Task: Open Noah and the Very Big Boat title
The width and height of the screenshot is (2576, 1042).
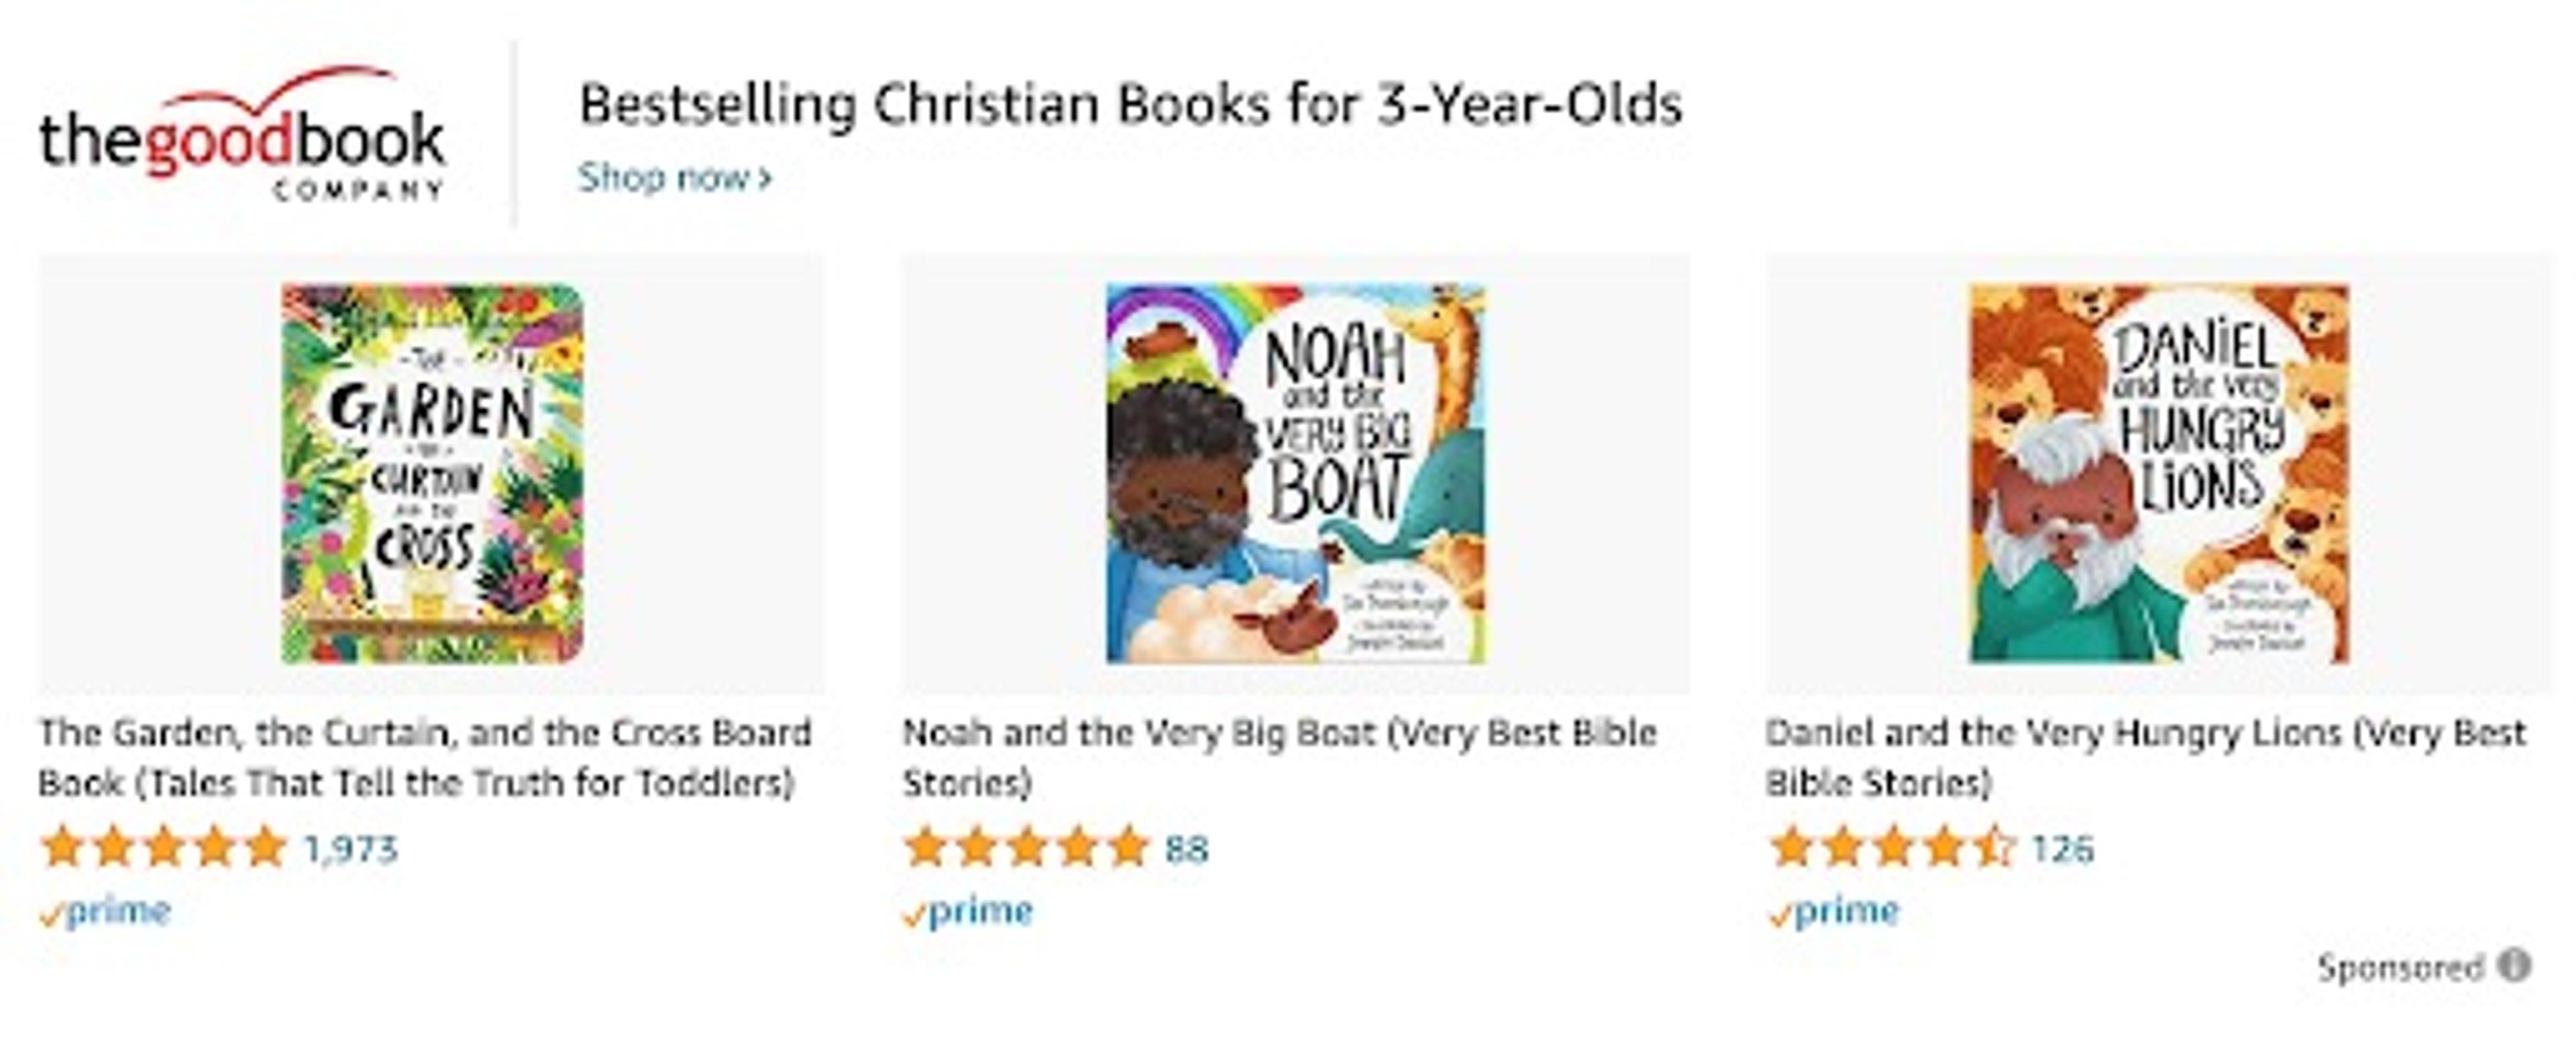Action: [1279, 757]
